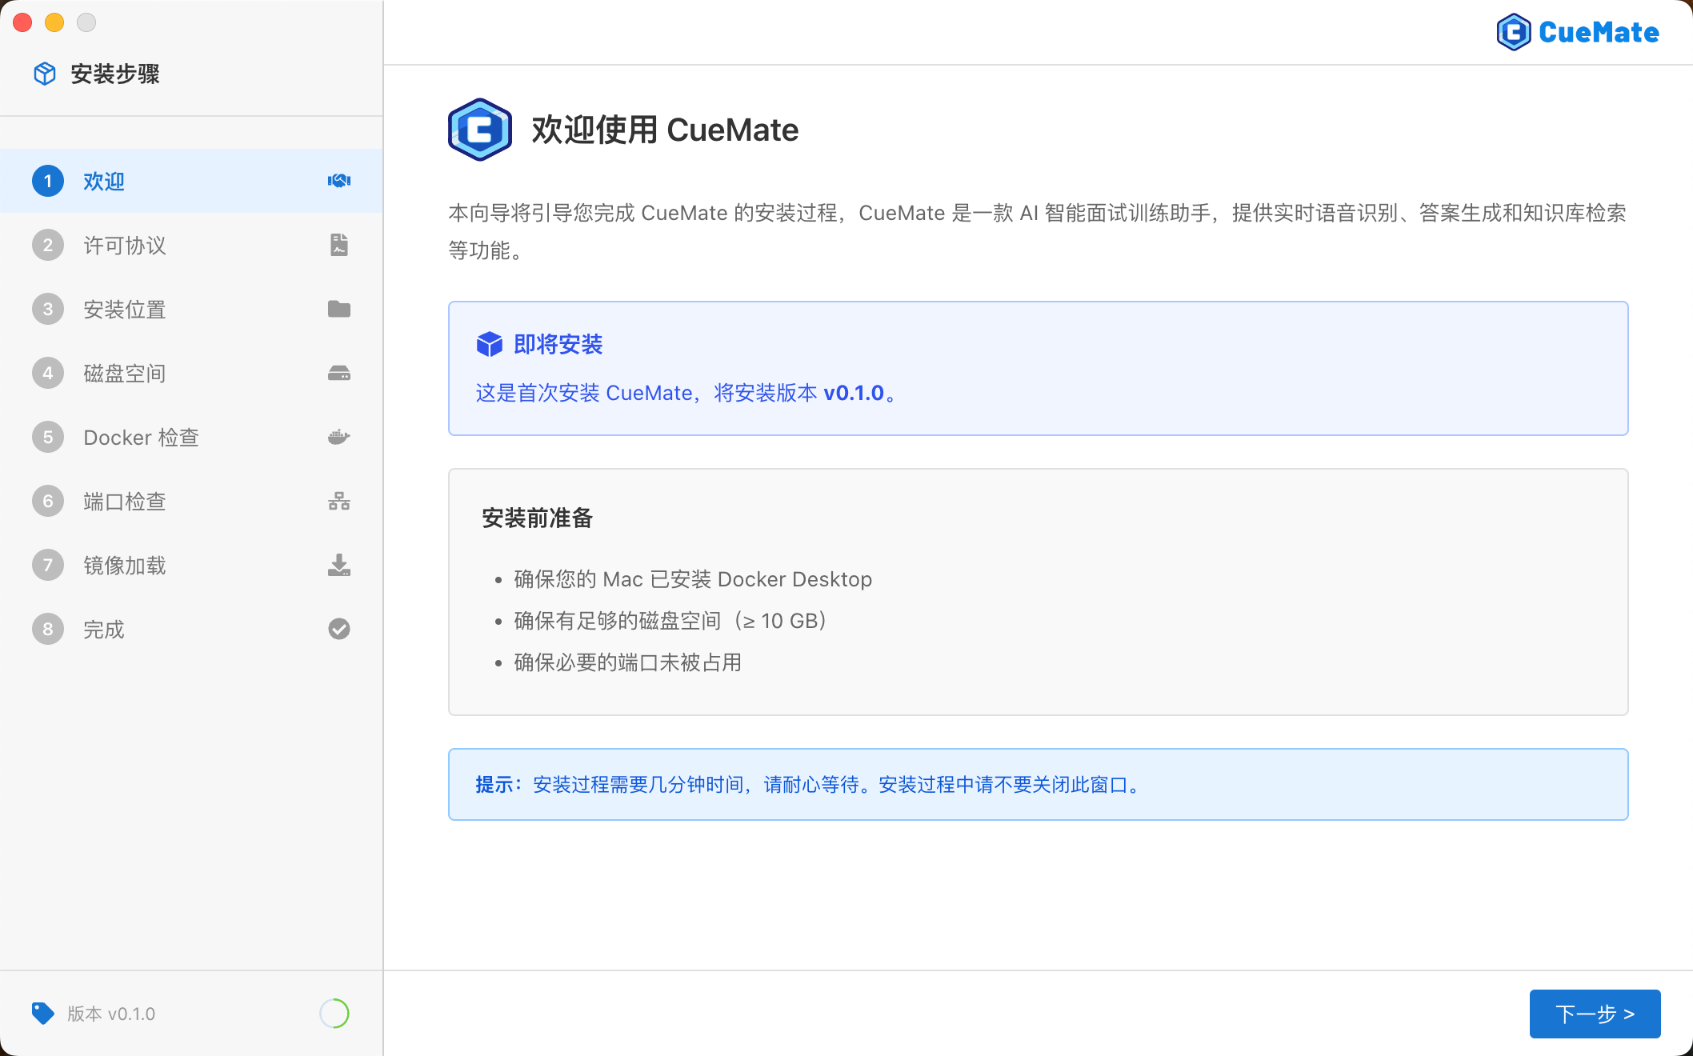Click the blue package box icon

coord(489,344)
